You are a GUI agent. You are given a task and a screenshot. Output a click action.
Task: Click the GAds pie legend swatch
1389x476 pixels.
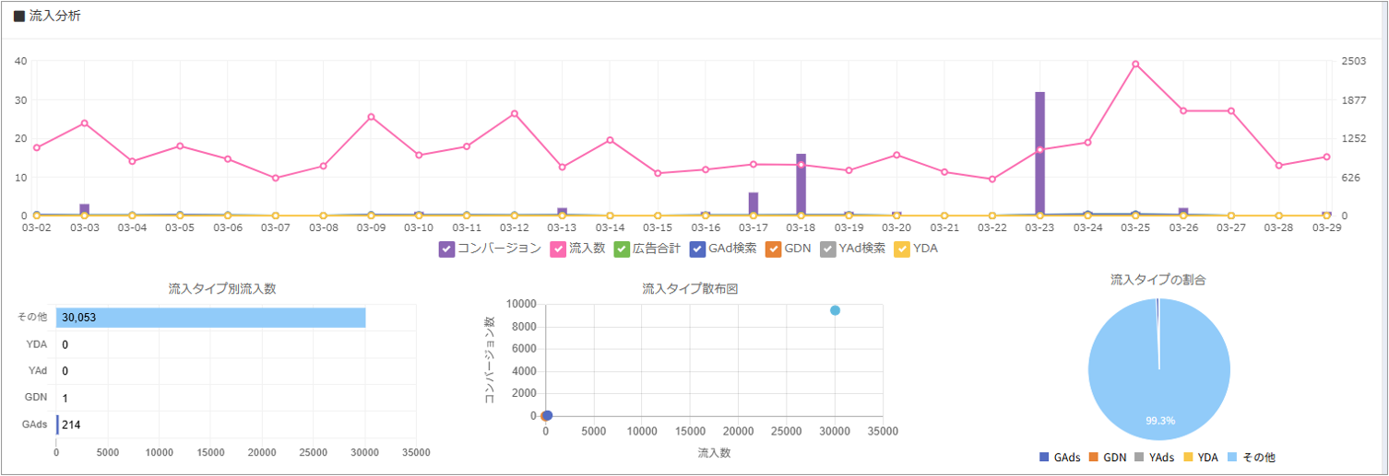pyautogui.click(x=1044, y=458)
